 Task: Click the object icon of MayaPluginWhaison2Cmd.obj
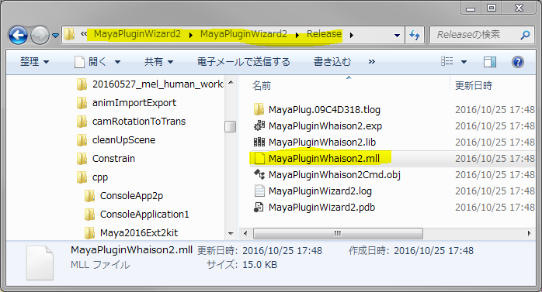pyautogui.click(x=259, y=174)
